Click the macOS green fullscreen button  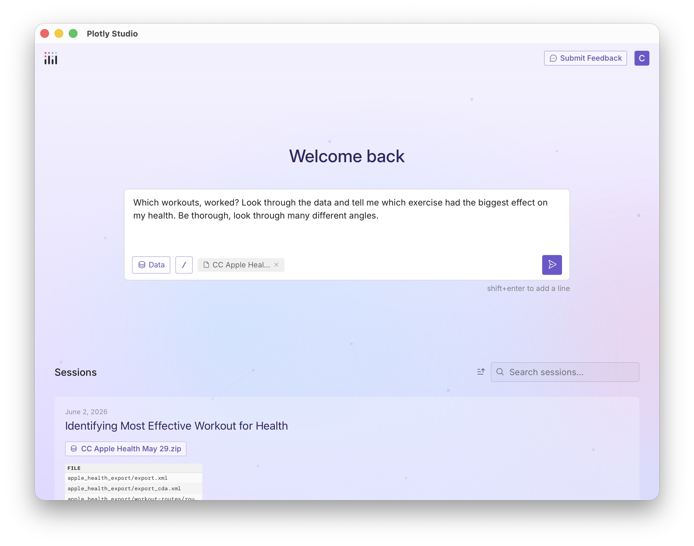click(x=73, y=33)
